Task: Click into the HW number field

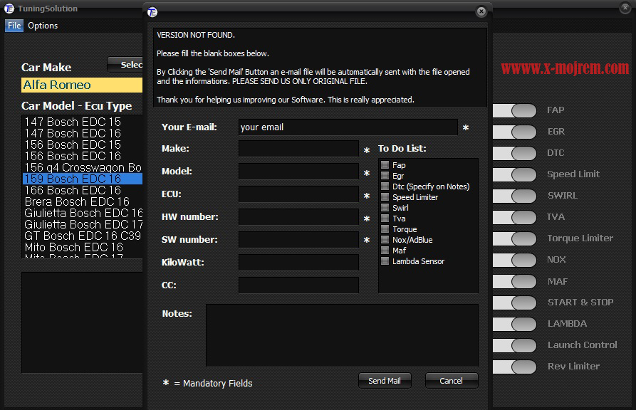Action: pos(298,217)
